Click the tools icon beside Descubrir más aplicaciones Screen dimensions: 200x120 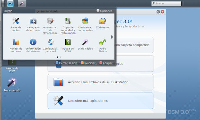[58, 101]
